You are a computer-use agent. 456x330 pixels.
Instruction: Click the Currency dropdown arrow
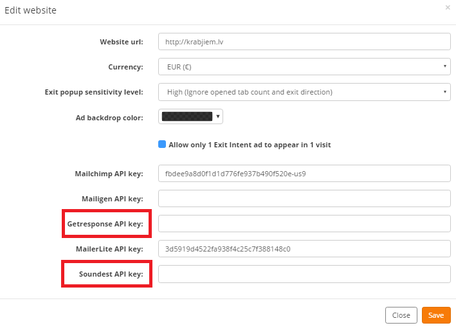[x=444, y=66]
